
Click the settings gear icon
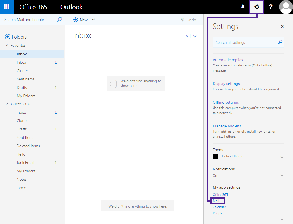(x=257, y=7)
